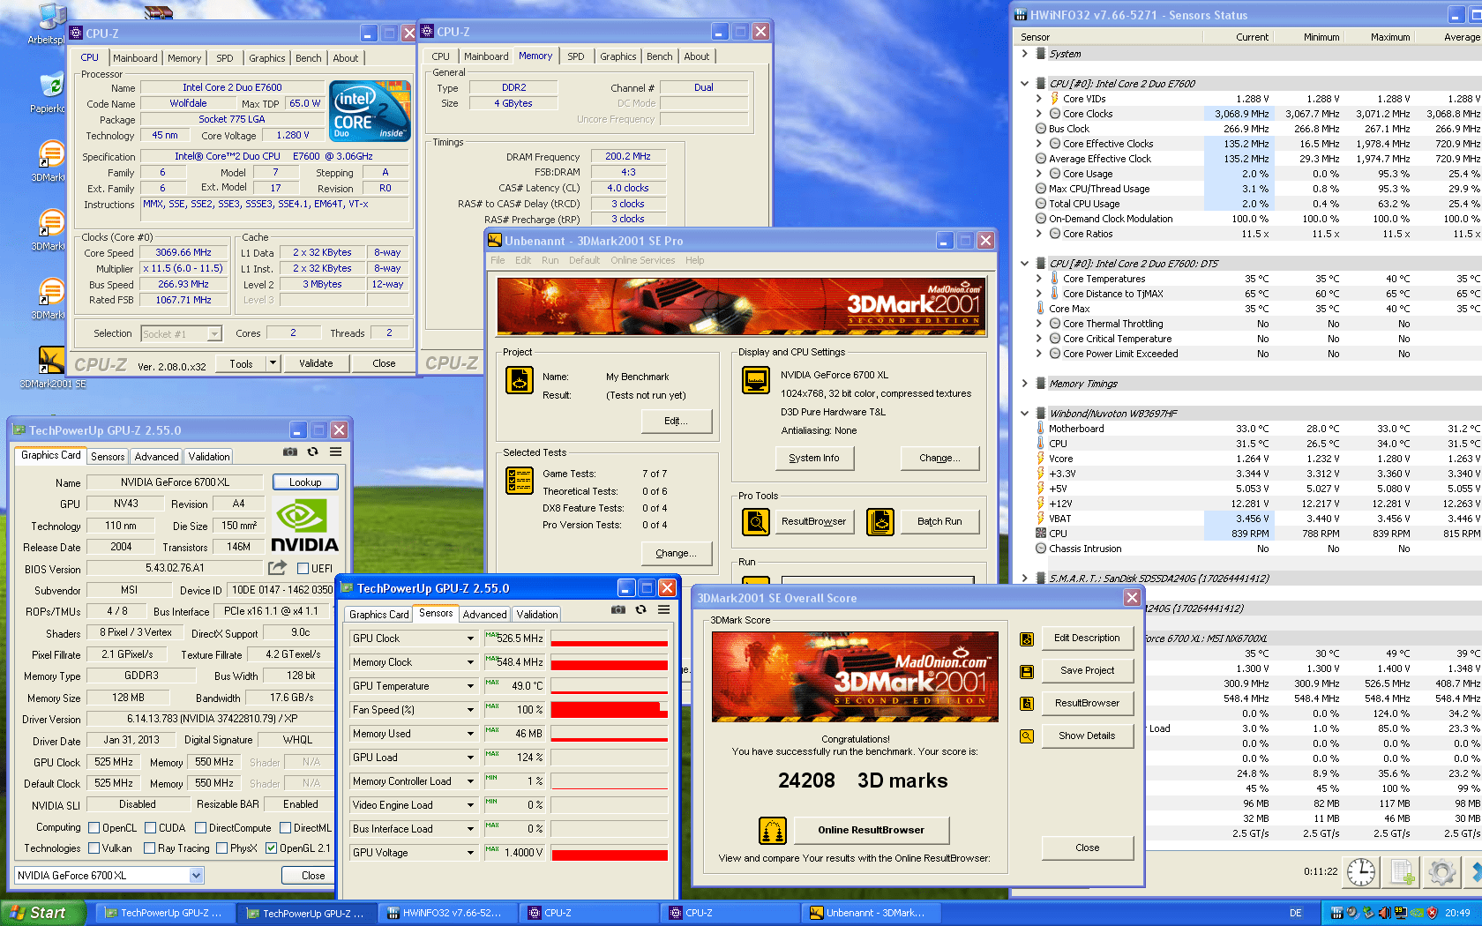Click the ResultBrowser magnifier icon in Pro Tools
Image resolution: width=1482 pixels, height=926 pixels.
click(x=756, y=522)
